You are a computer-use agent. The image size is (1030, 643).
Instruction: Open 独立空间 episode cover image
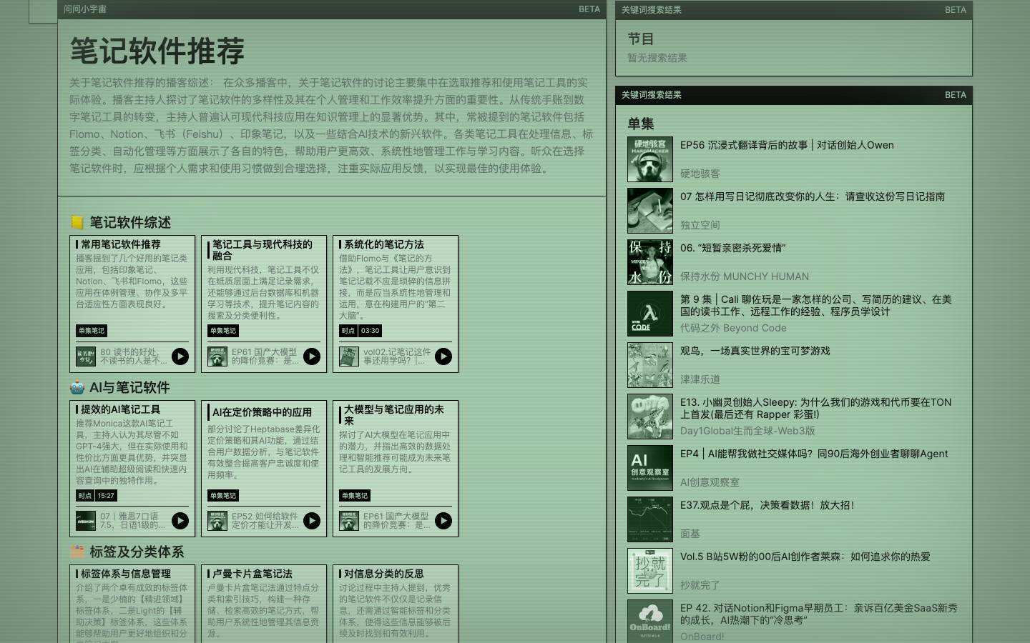[x=650, y=211]
